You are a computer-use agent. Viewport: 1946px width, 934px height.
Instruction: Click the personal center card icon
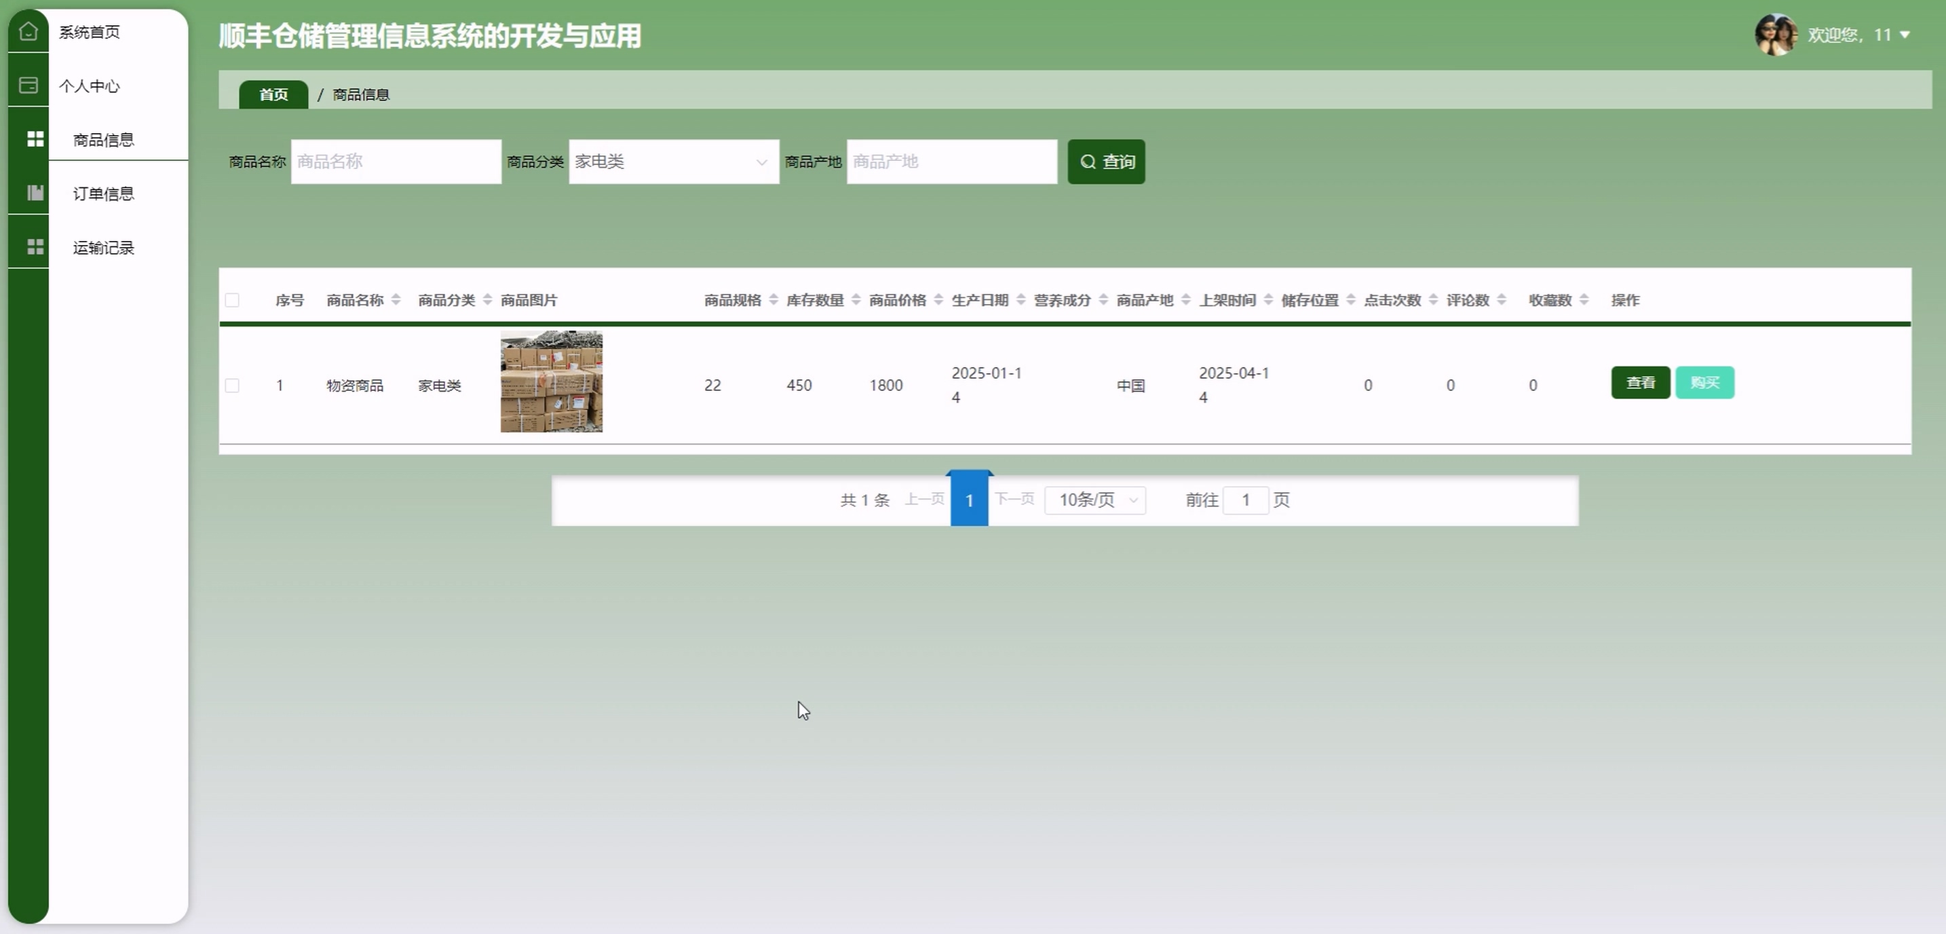(28, 86)
